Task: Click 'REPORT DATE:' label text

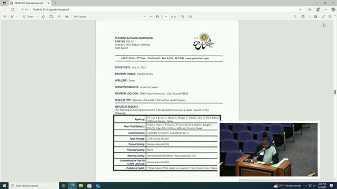Action: (x=123, y=67)
